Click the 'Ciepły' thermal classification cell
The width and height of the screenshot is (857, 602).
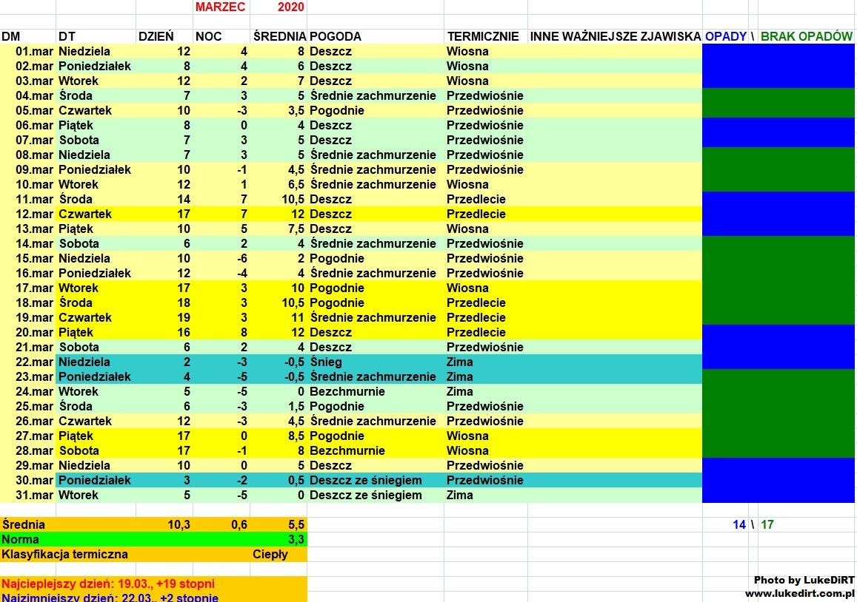[270, 554]
